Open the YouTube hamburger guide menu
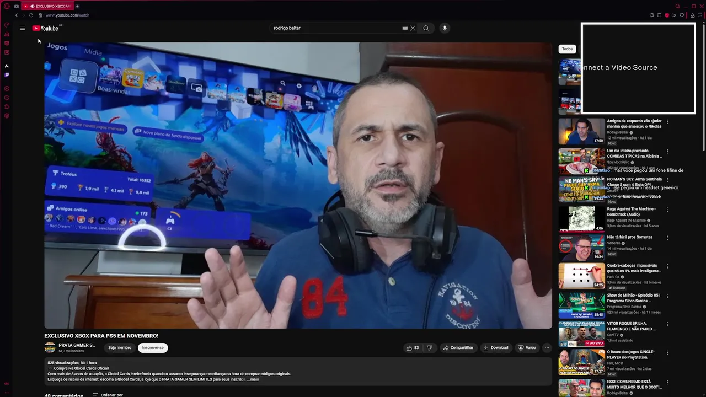Image resolution: width=706 pixels, height=397 pixels. tap(22, 28)
